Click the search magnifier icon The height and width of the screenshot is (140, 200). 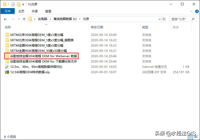(x=193, y=19)
